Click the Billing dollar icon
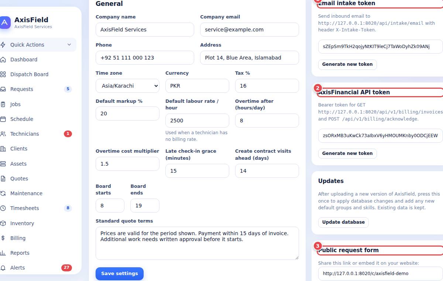 (3, 238)
